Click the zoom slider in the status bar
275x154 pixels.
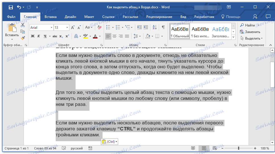tap(238, 148)
